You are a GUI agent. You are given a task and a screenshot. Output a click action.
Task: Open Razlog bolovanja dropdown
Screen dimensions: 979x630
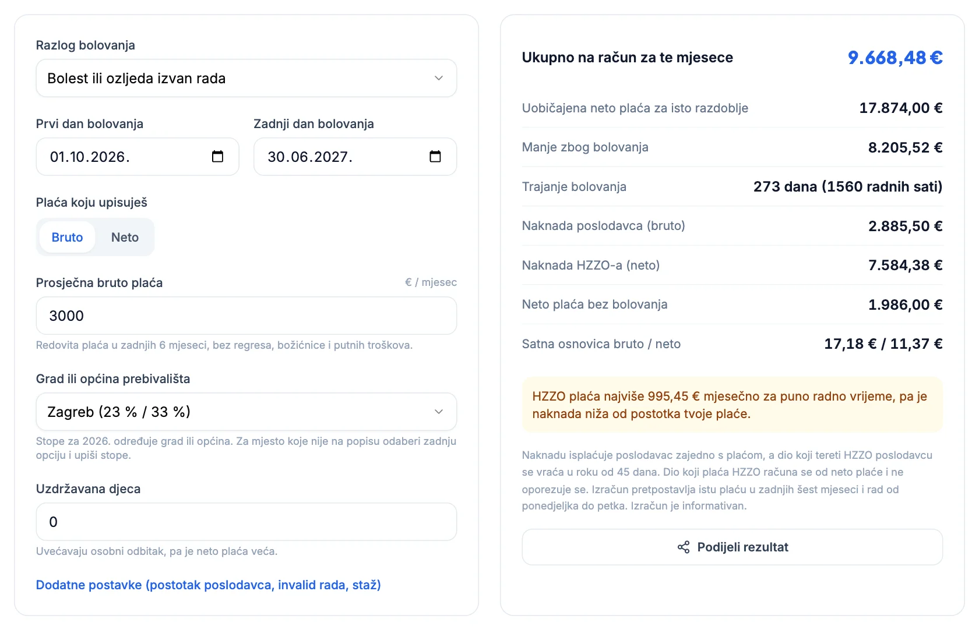[x=246, y=78]
